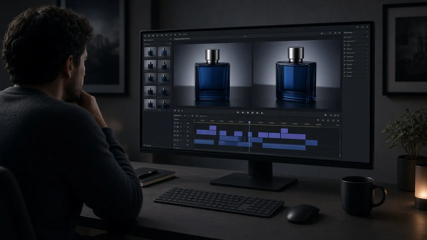427x240 pixels.
Task: Step back with button immediately left of pause
Action: [243, 113]
